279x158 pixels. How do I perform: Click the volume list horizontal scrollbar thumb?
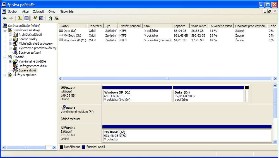[167, 78]
